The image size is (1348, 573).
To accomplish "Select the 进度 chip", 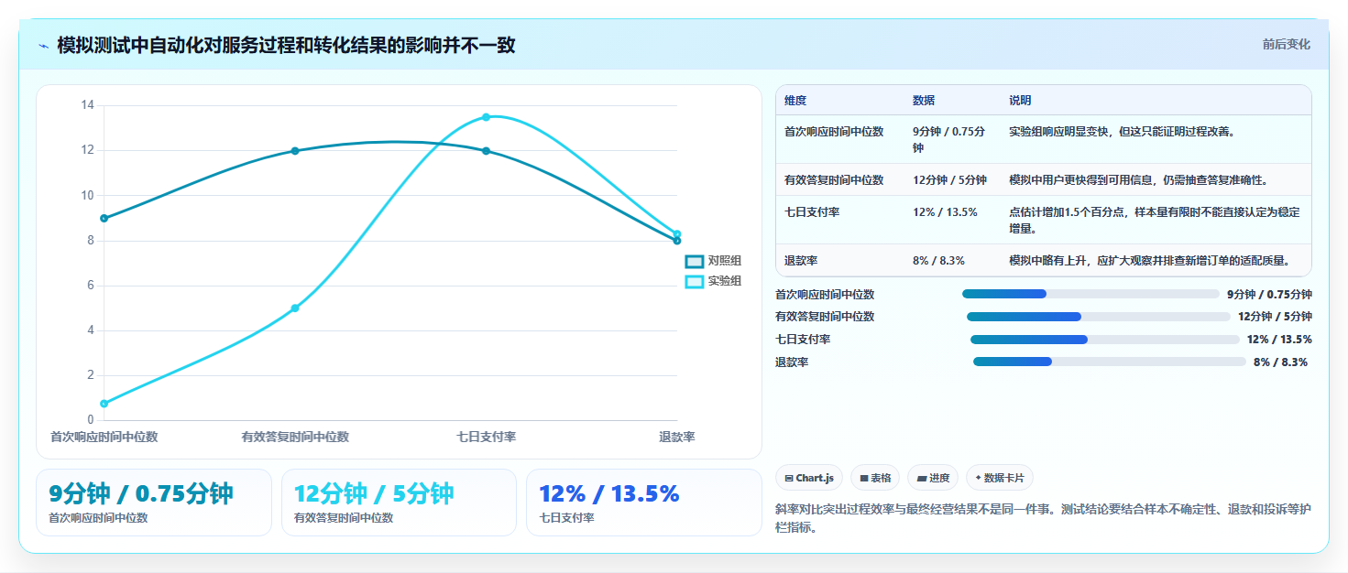I will [x=933, y=478].
